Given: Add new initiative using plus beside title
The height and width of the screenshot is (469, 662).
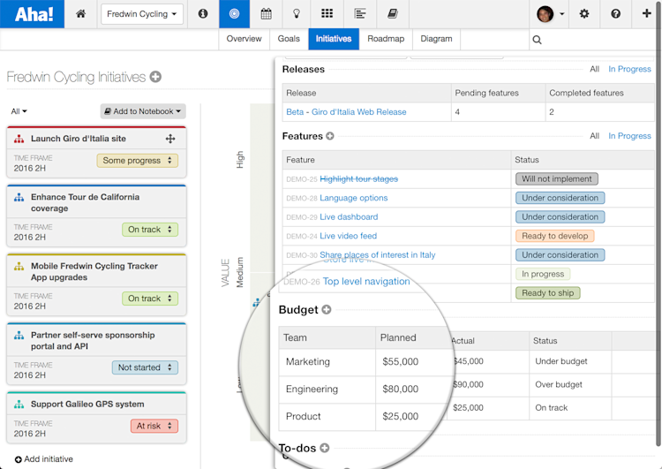Looking at the screenshot, I should 155,77.
